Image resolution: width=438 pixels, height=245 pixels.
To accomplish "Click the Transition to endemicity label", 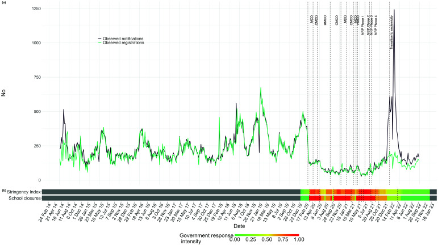I will click(x=391, y=32).
